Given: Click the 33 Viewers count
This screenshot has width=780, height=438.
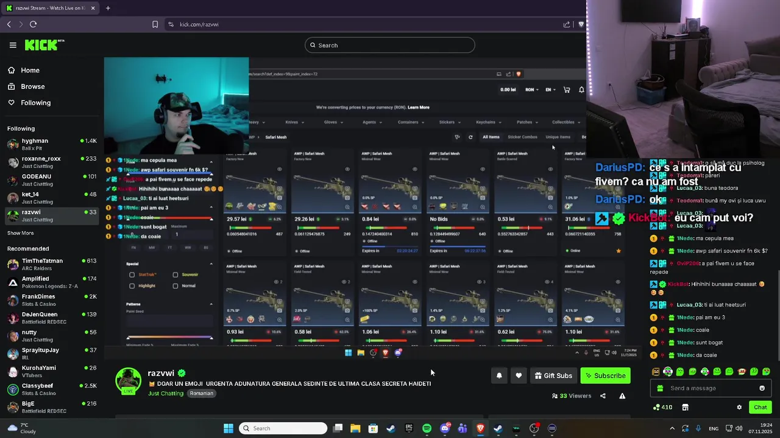Looking at the screenshot, I should pos(572,396).
